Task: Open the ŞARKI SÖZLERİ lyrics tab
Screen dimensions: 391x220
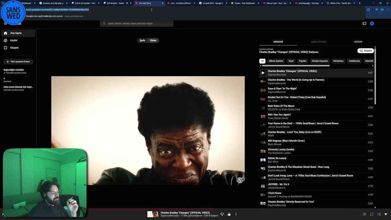Action: pyautogui.click(x=318, y=42)
